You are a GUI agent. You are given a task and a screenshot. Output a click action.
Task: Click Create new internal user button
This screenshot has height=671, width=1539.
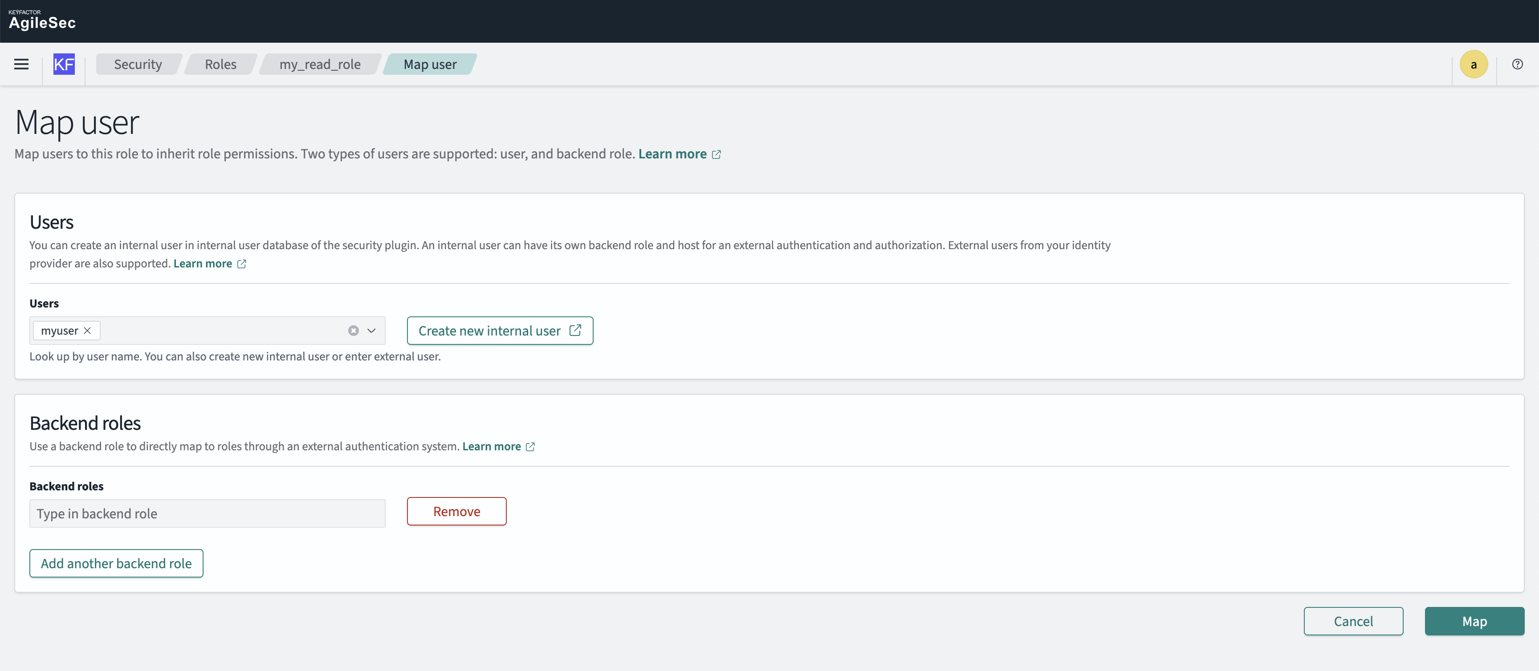click(500, 331)
